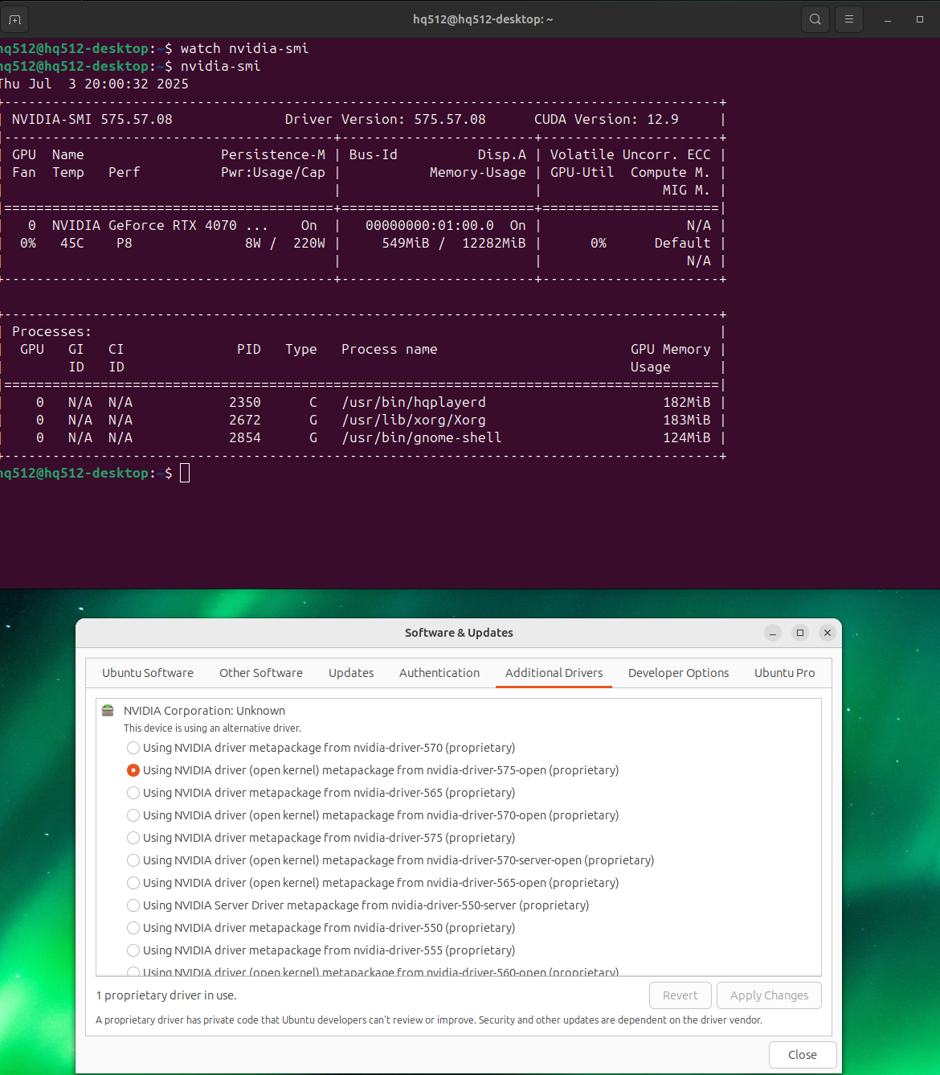Select nvidia-driver-550 (proprietary) radio button
Image resolution: width=940 pixels, height=1075 pixels.
(133, 928)
